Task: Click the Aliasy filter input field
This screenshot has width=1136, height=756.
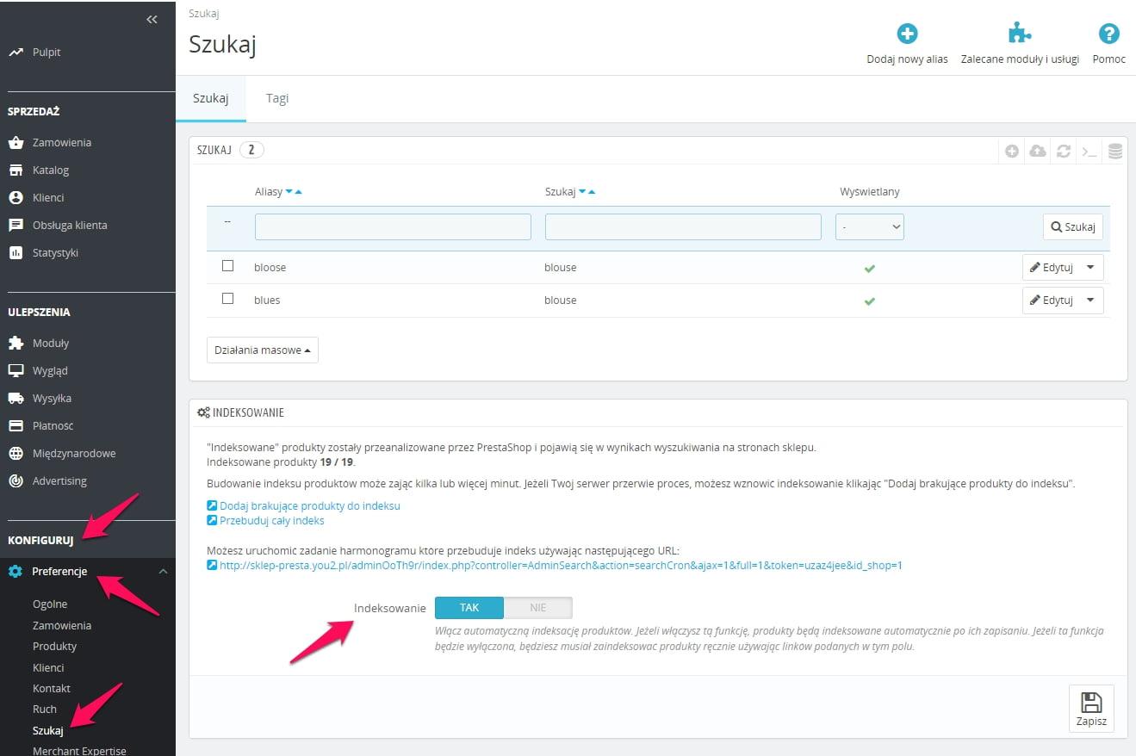Action: pyautogui.click(x=393, y=226)
